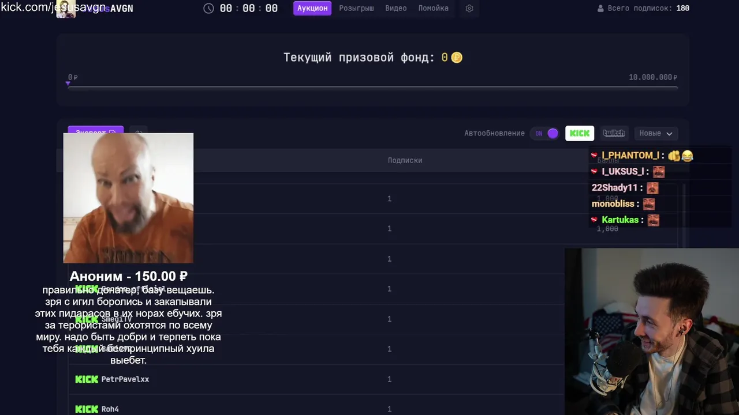Click the prize fund progress bar
Image resolution: width=739 pixels, height=415 pixels.
373,88
